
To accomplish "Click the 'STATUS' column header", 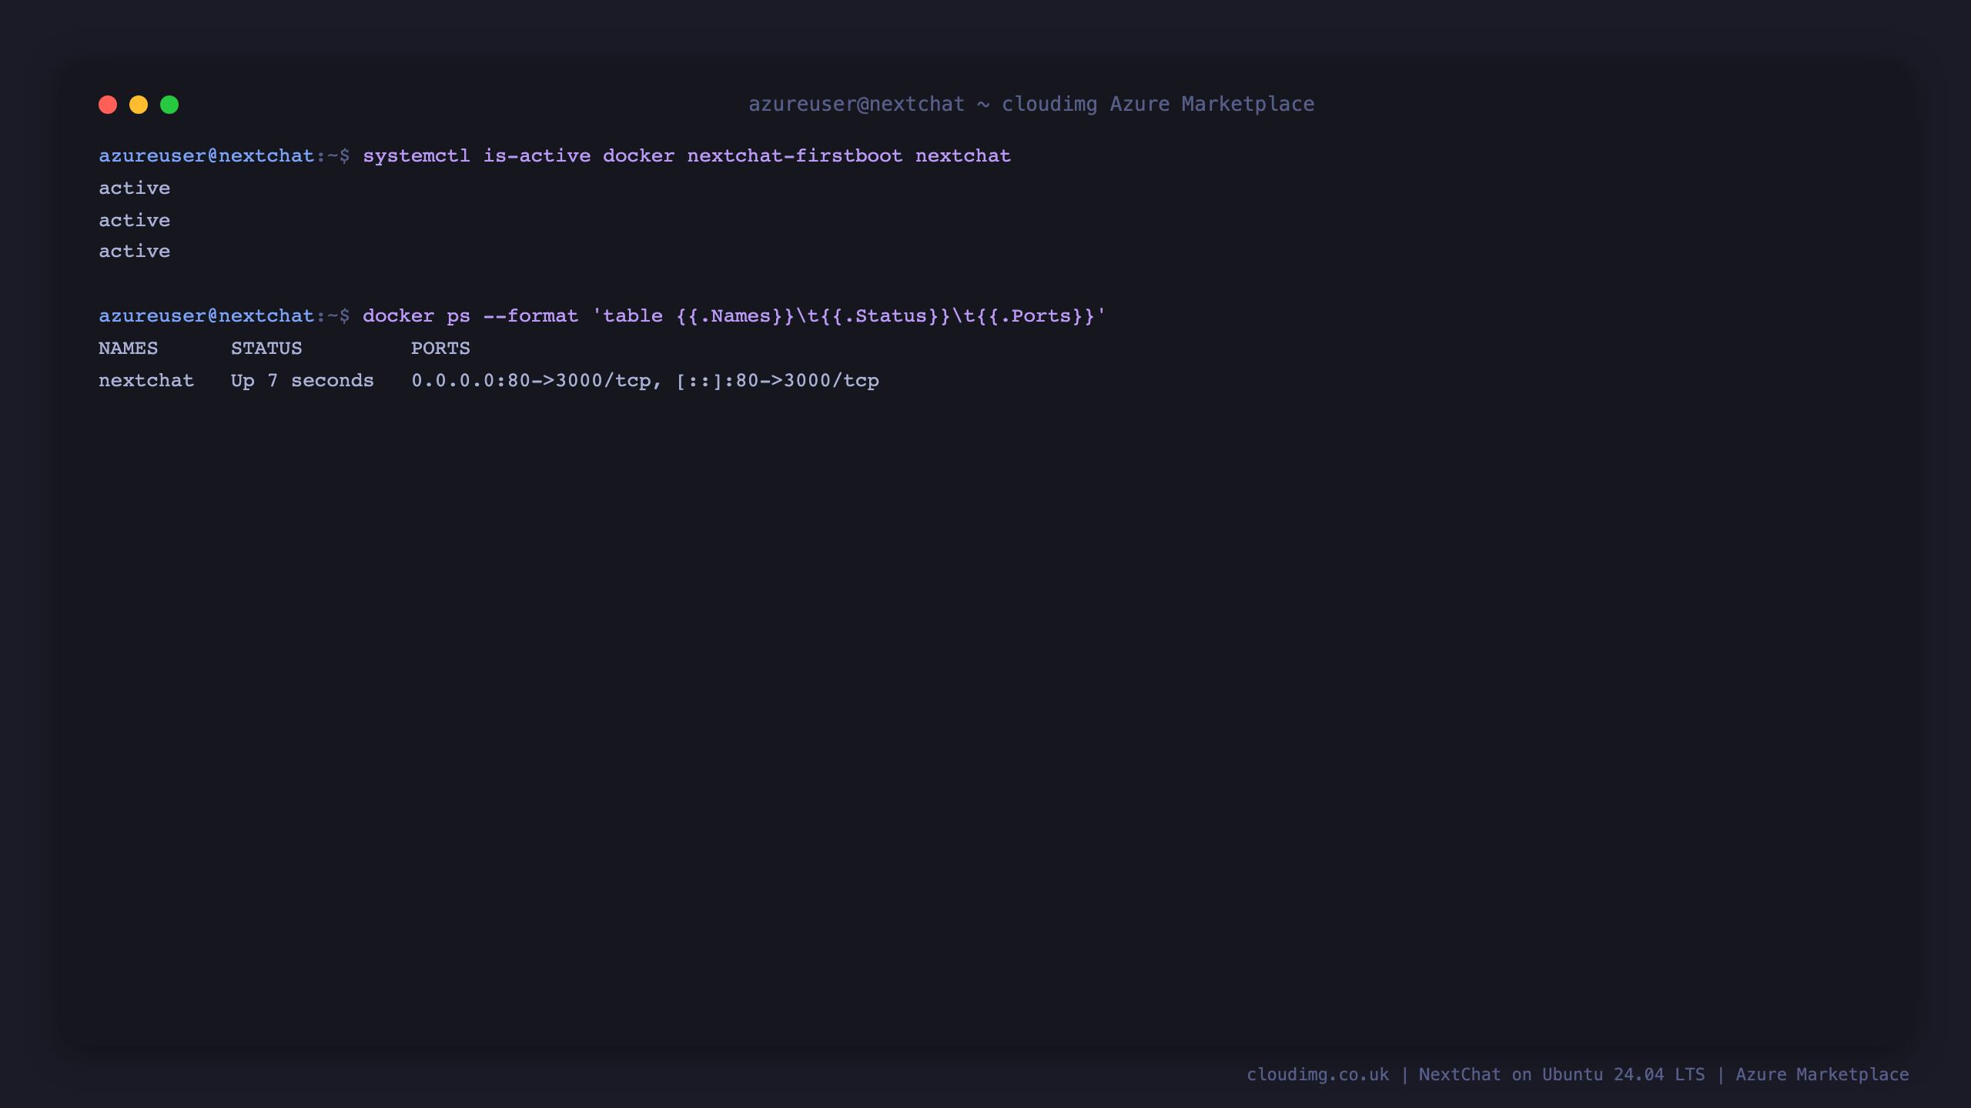I will click(x=266, y=348).
